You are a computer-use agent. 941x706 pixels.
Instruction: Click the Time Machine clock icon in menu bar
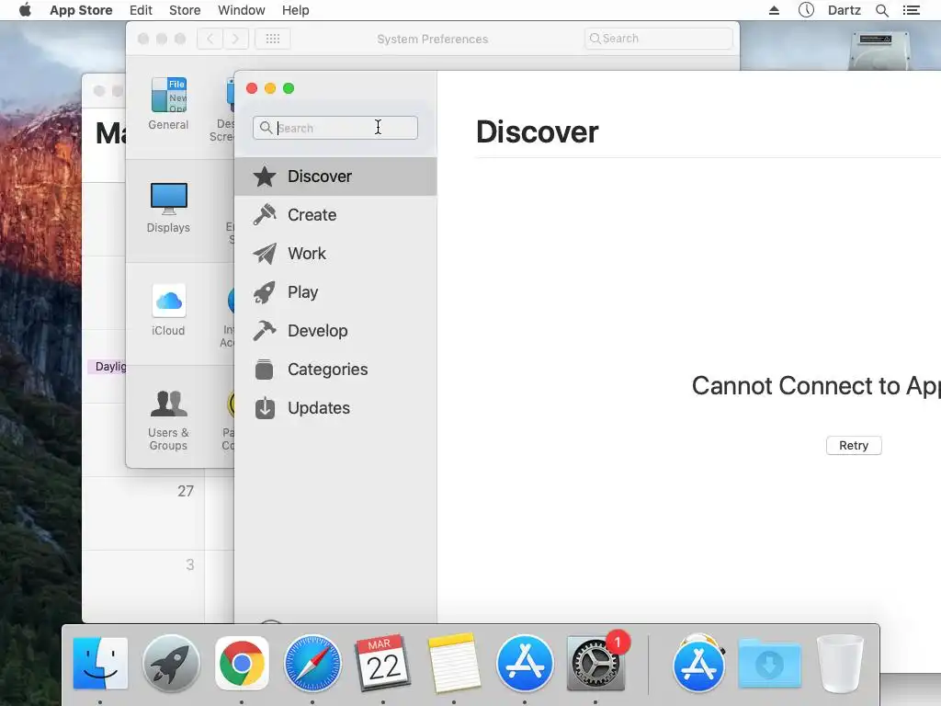[x=806, y=10]
